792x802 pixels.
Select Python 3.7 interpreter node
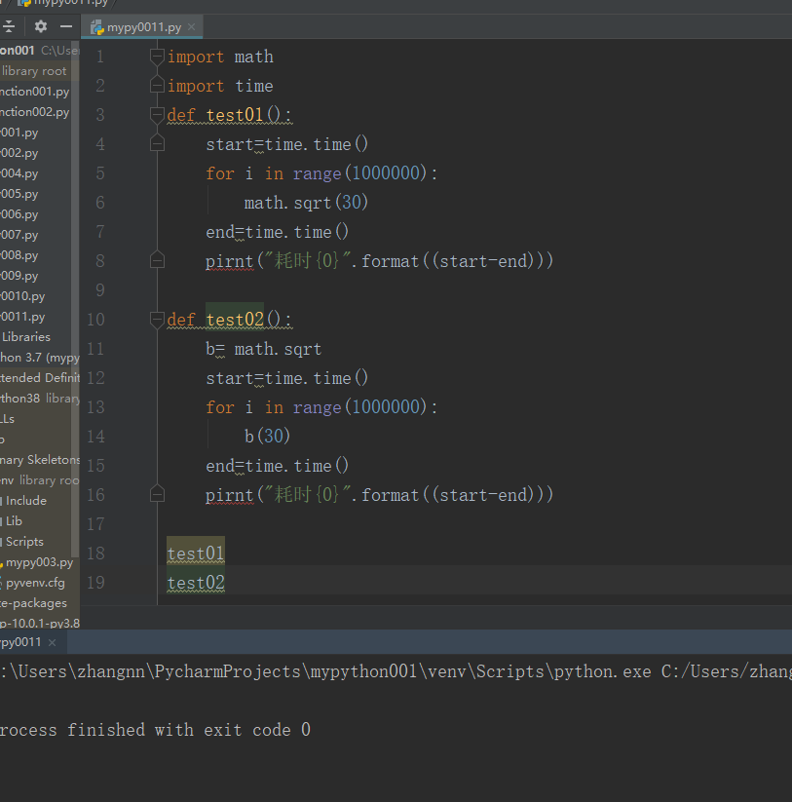coord(39,358)
